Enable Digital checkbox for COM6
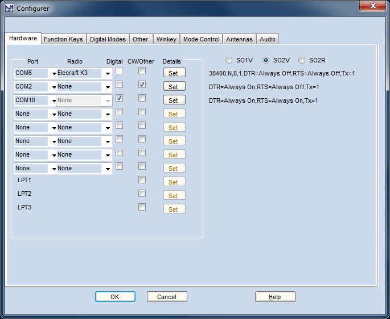Image resolution: width=390 pixels, height=319 pixels. click(x=120, y=71)
